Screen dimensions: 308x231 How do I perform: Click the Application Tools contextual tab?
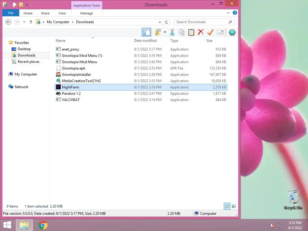point(87,5)
